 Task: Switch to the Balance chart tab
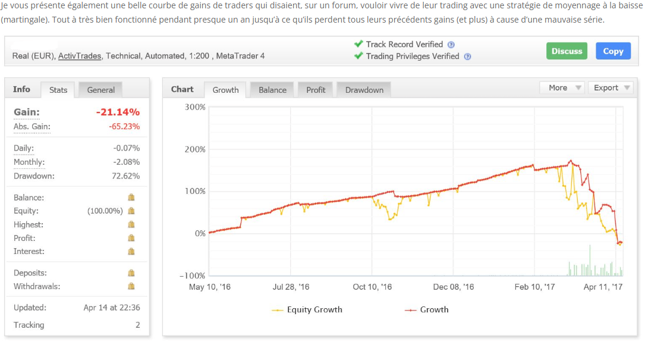pos(272,90)
